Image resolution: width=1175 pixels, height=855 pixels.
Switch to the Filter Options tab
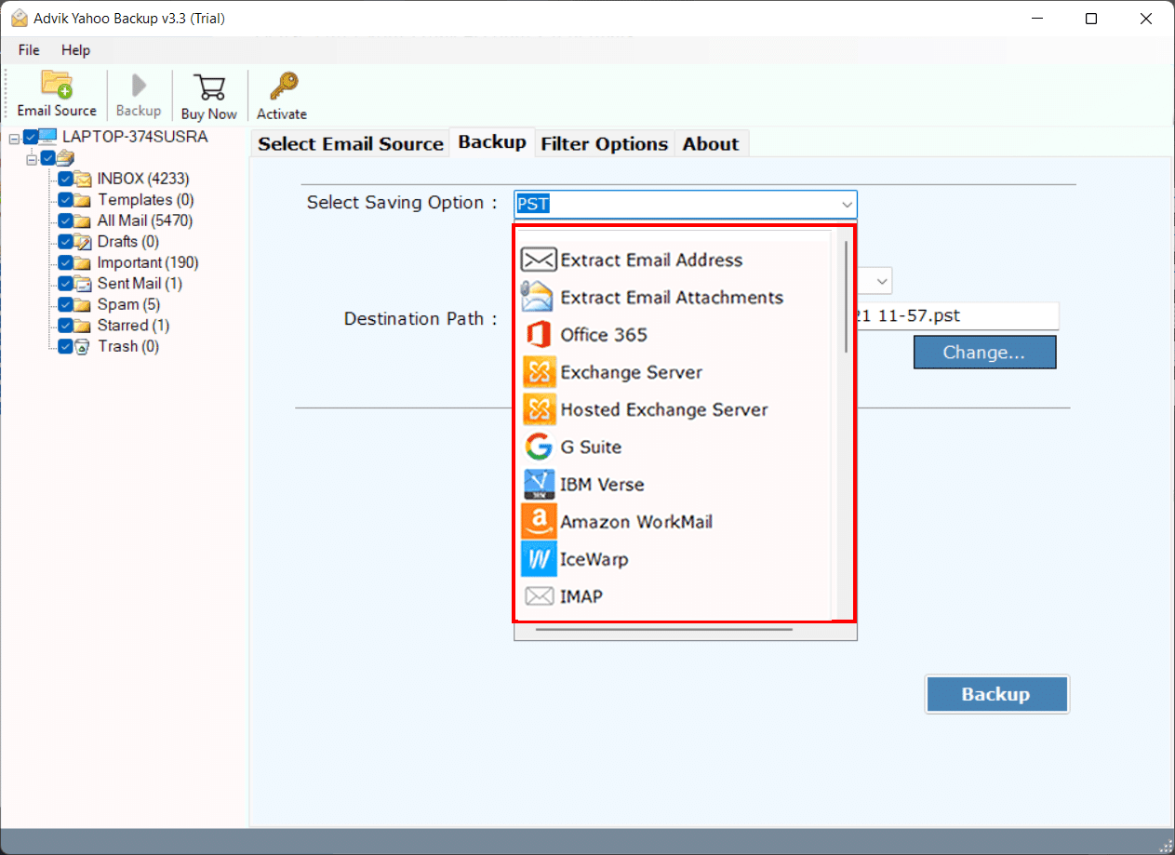coord(605,143)
